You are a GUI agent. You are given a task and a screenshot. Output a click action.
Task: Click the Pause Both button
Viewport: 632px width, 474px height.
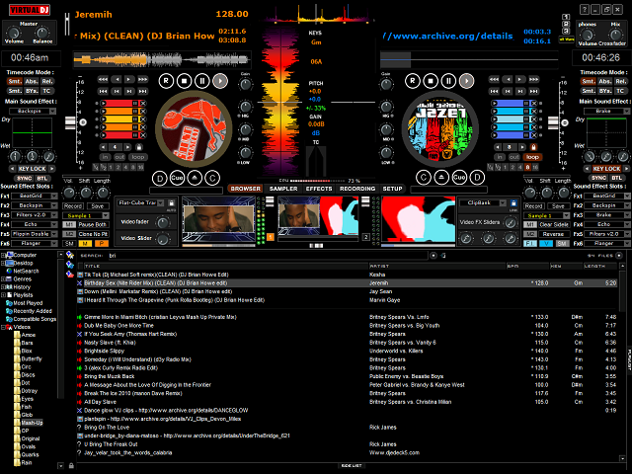pos(92,225)
